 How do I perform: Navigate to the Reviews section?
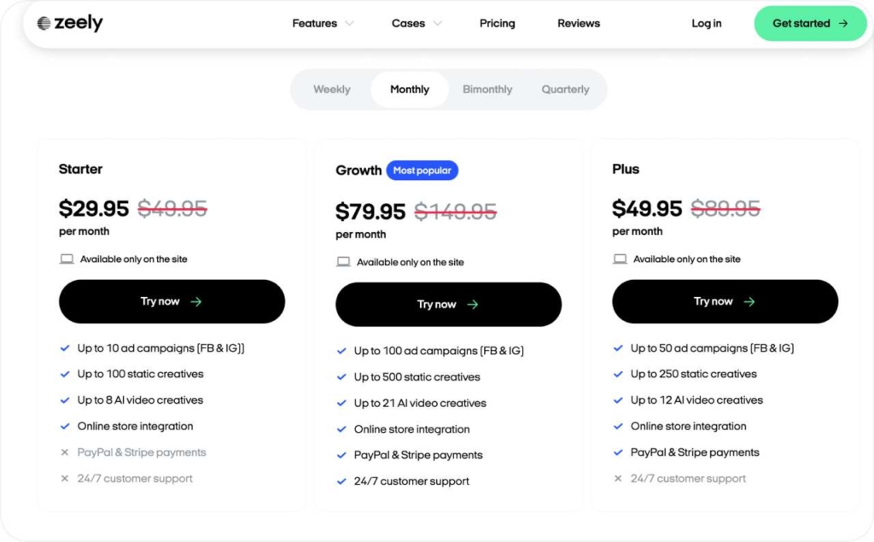coord(578,23)
